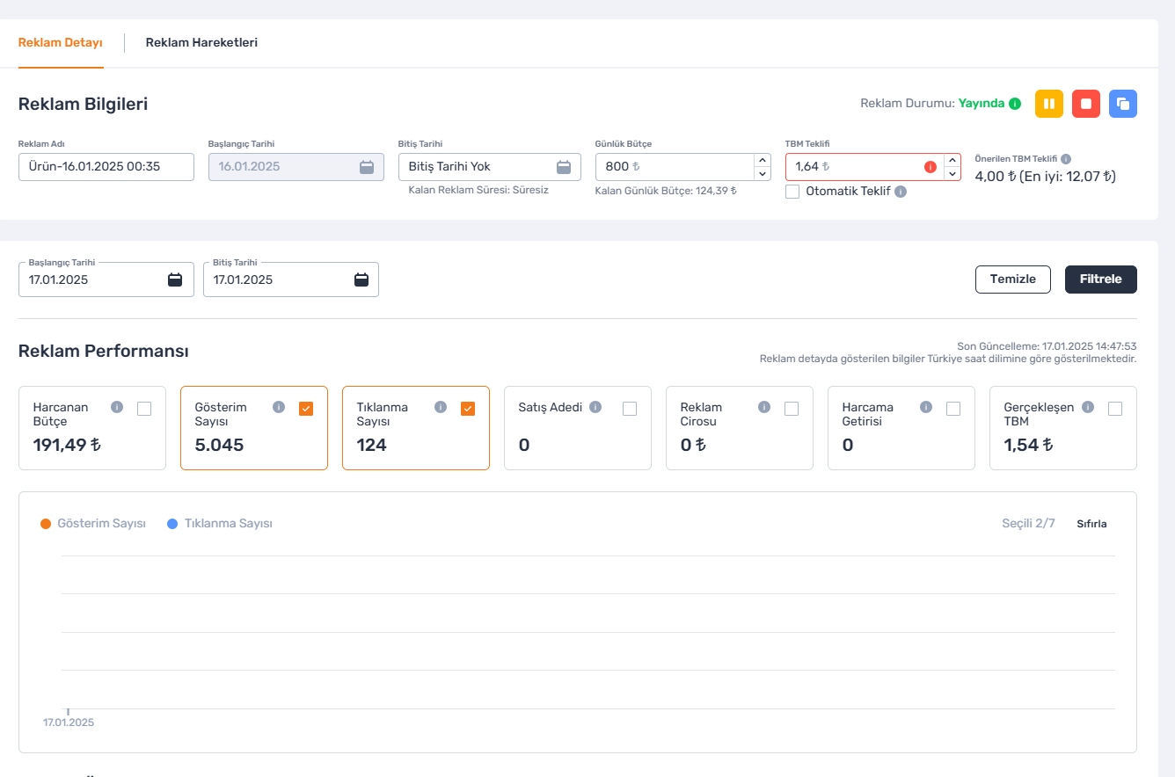Check the Harcama Getirisi metric checkbox
Screen dimensions: 1175x777
tap(953, 408)
